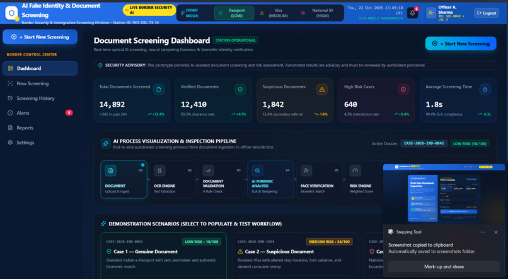Click the CASE-2026-DXB-1194 case ID
Image resolution: width=508 pixels, height=279 pixels.
pyautogui.click(x=256, y=242)
